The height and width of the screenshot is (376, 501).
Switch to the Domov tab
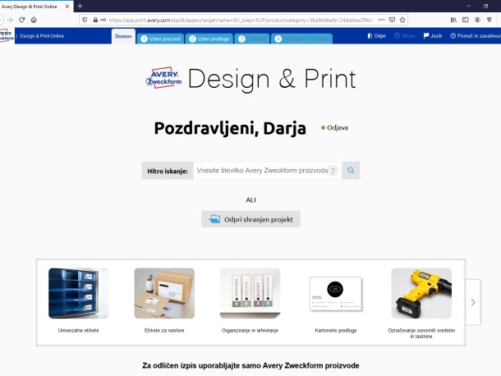point(123,36)
